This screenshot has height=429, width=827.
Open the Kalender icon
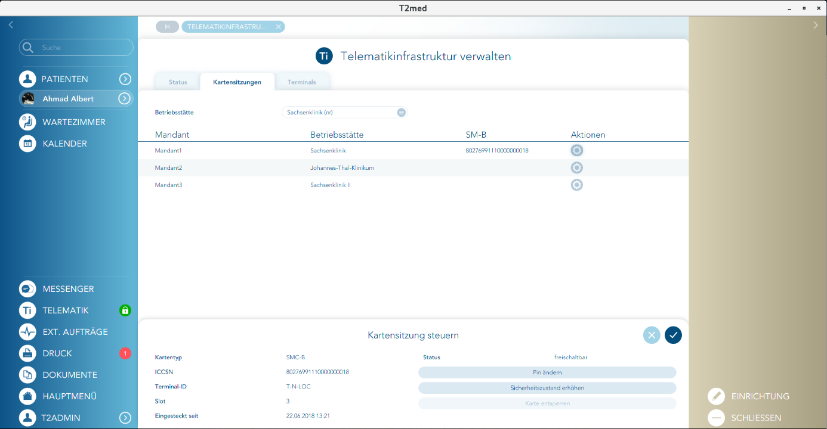27,144
